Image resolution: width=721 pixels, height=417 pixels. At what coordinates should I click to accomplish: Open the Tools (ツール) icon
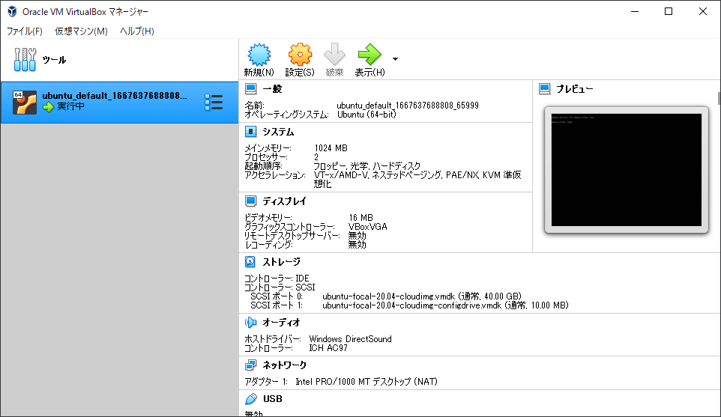[x=25, y=60]
